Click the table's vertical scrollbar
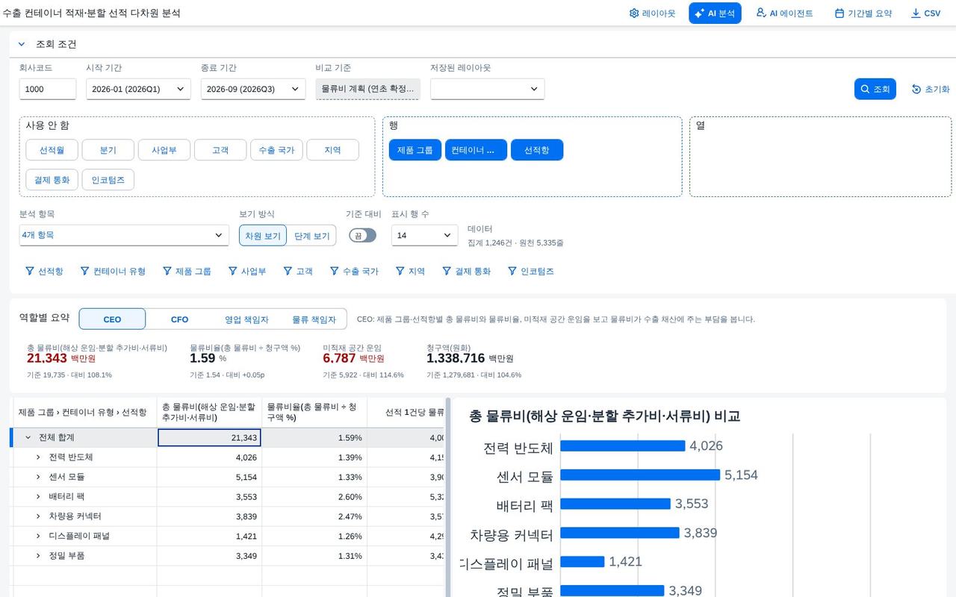 point(448,497)
